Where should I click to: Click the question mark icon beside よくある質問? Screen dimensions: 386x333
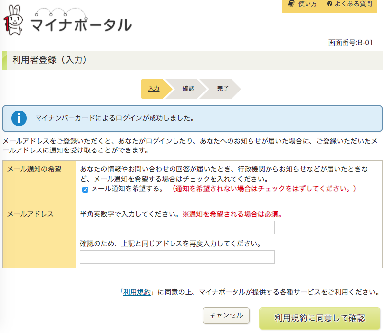point(329,4)
